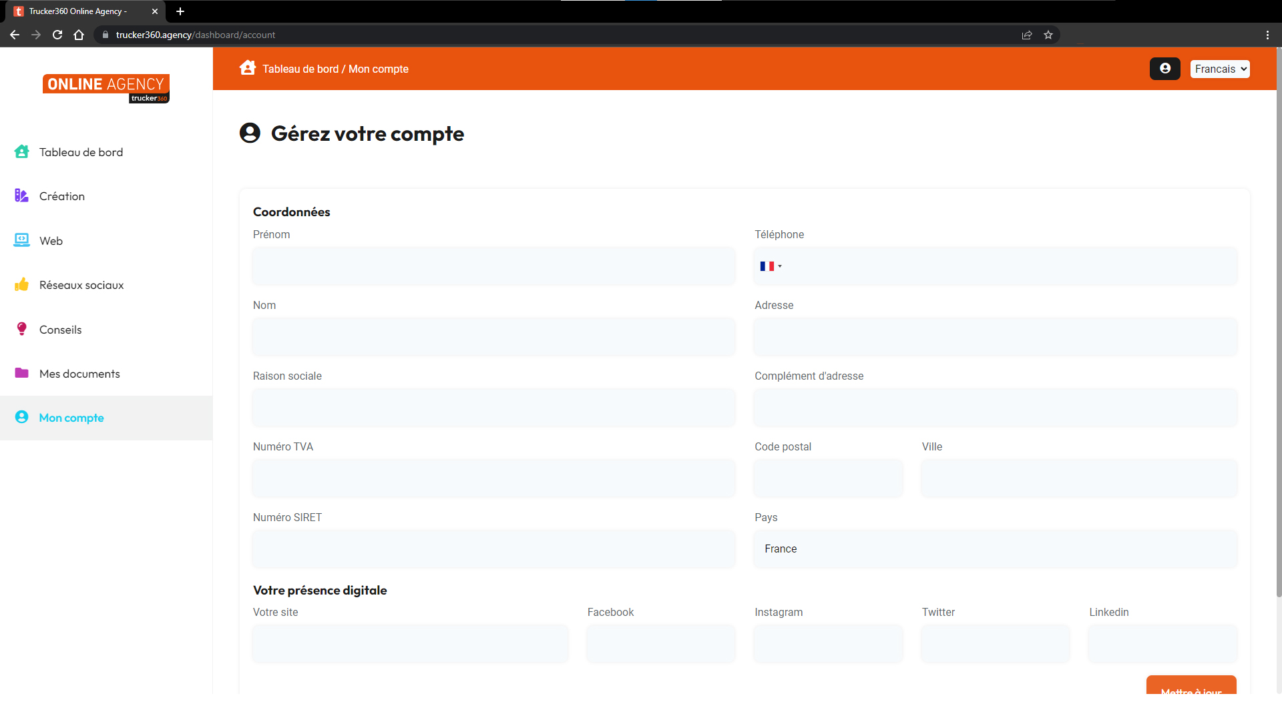Click the Coordonnées section title
Image resolution: width=1282 pixels, height=712 pixels.
coord(291,212)
